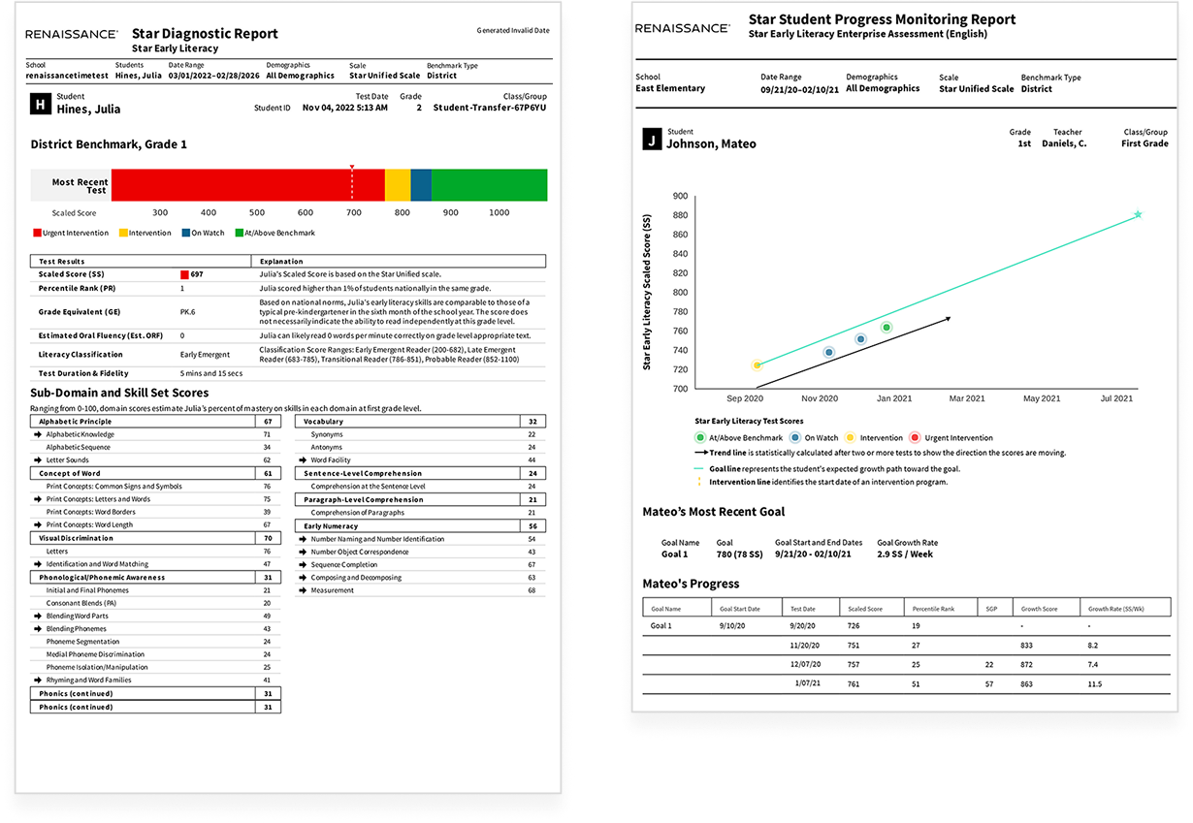Click the red Urgent Intervention circle in chart legend

click(914, 438)
